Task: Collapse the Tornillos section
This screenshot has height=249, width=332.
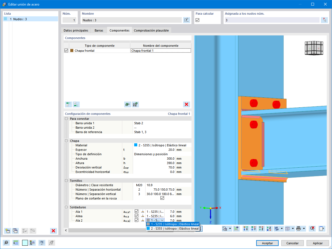Action: pos(66,181)
